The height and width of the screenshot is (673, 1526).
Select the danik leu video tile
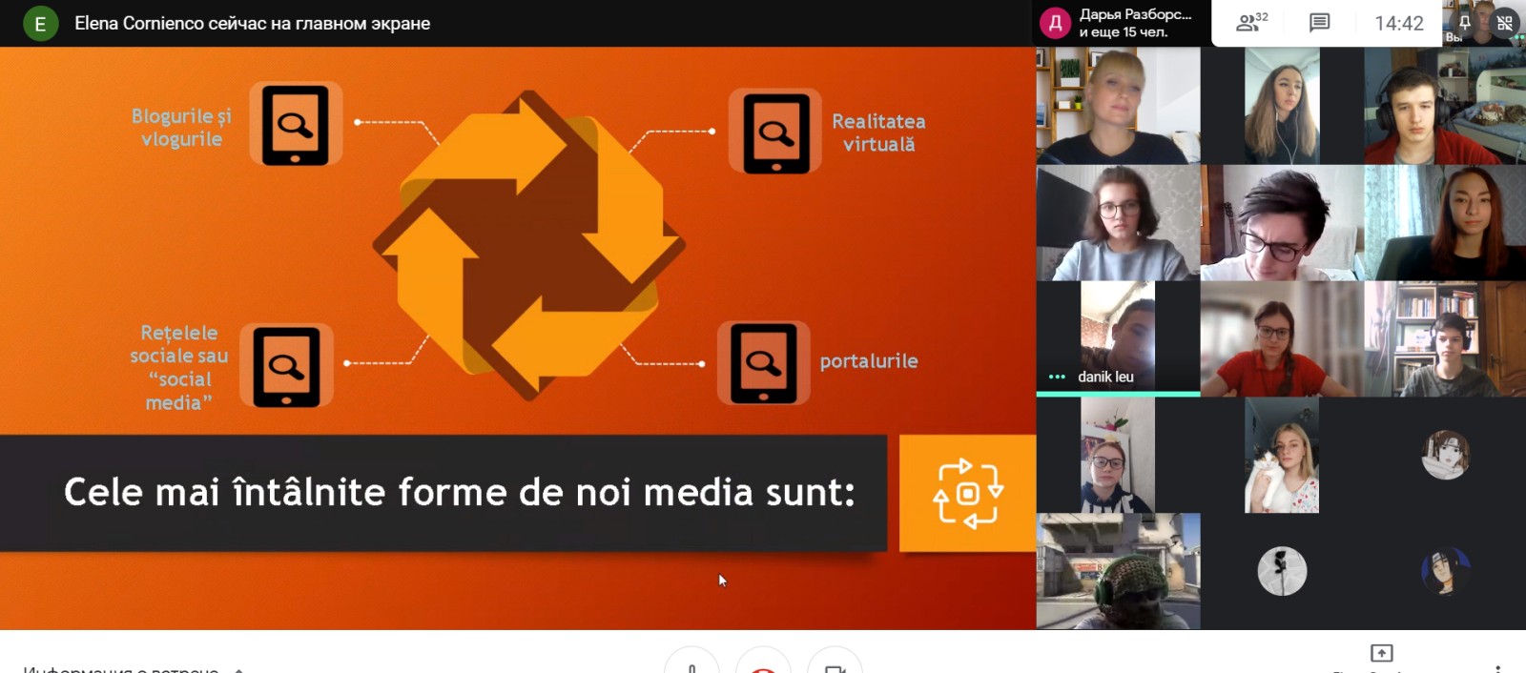tap(1118, 338)
